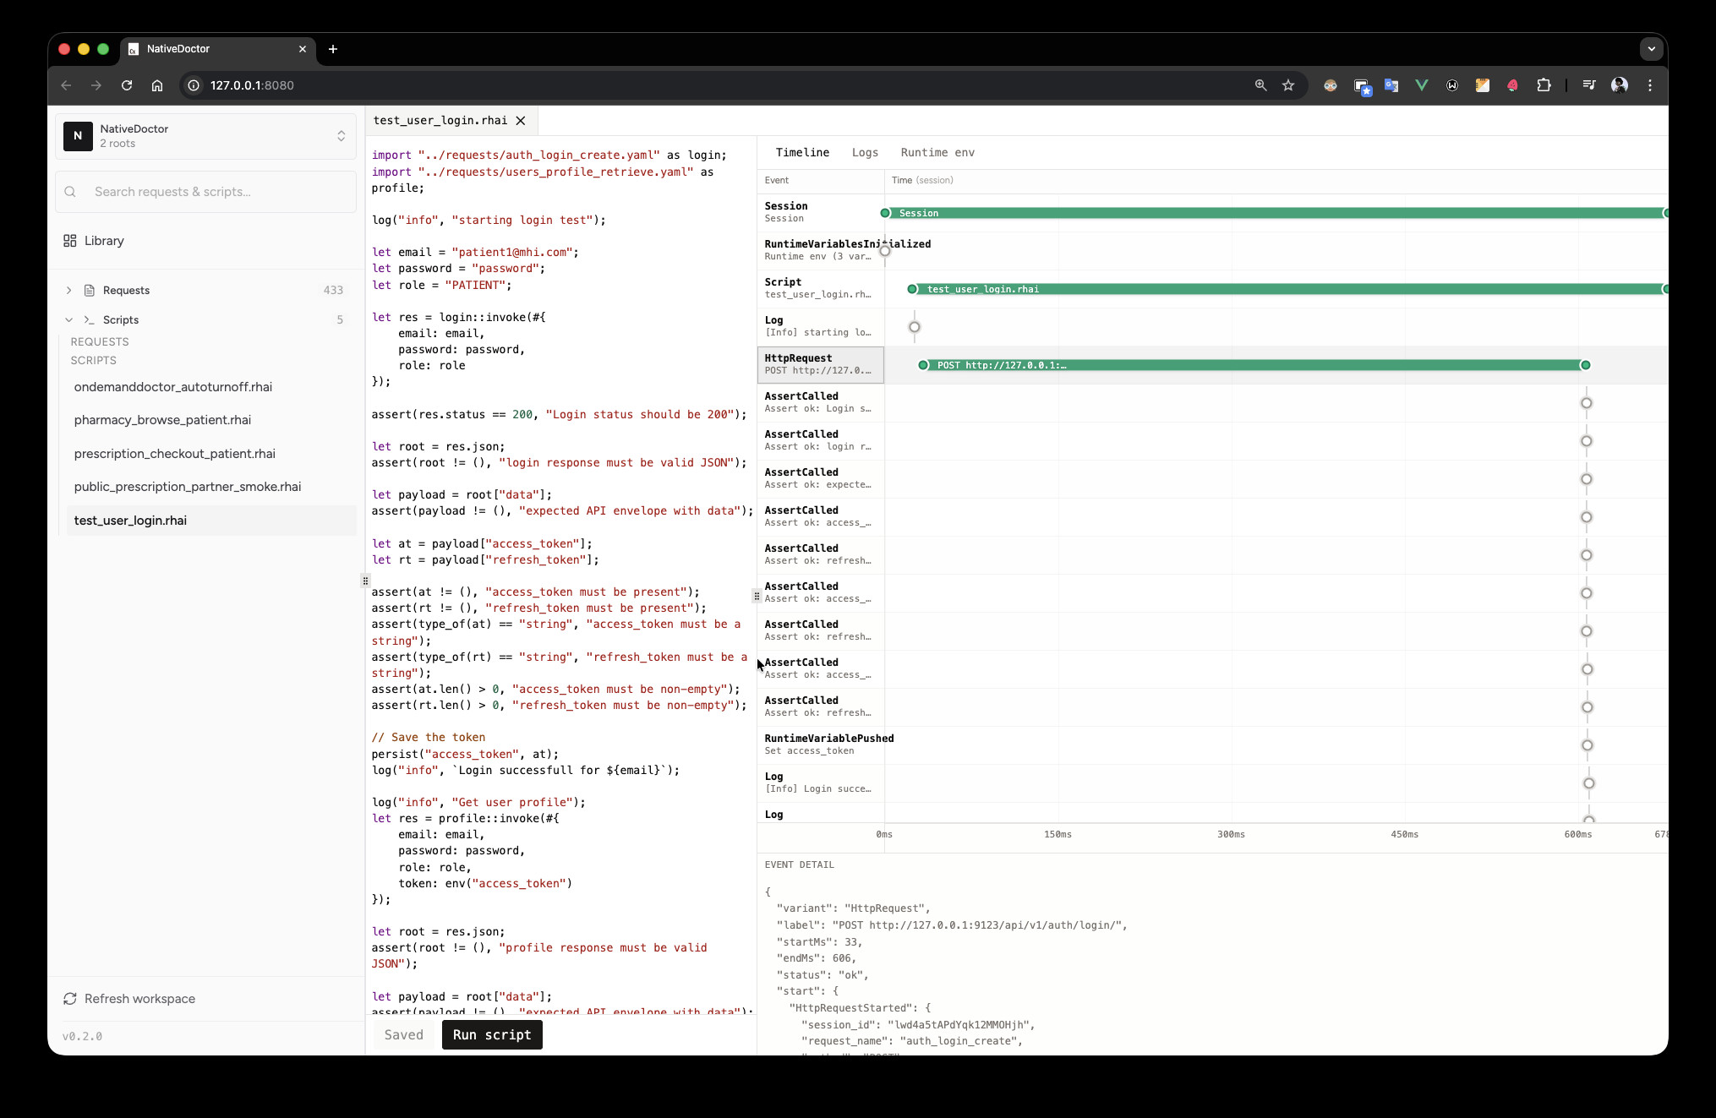
Task: Click the circular W extension icon
Action: click(1452, 85)
